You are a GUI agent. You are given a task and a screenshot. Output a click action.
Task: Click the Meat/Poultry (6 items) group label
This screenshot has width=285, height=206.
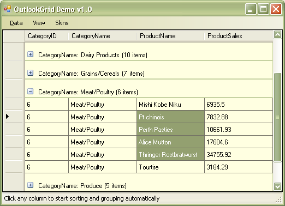[88, 92]
